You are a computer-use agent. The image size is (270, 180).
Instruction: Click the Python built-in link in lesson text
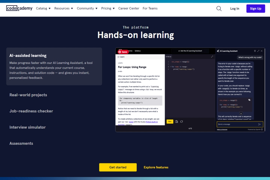(x=151, y=122)
